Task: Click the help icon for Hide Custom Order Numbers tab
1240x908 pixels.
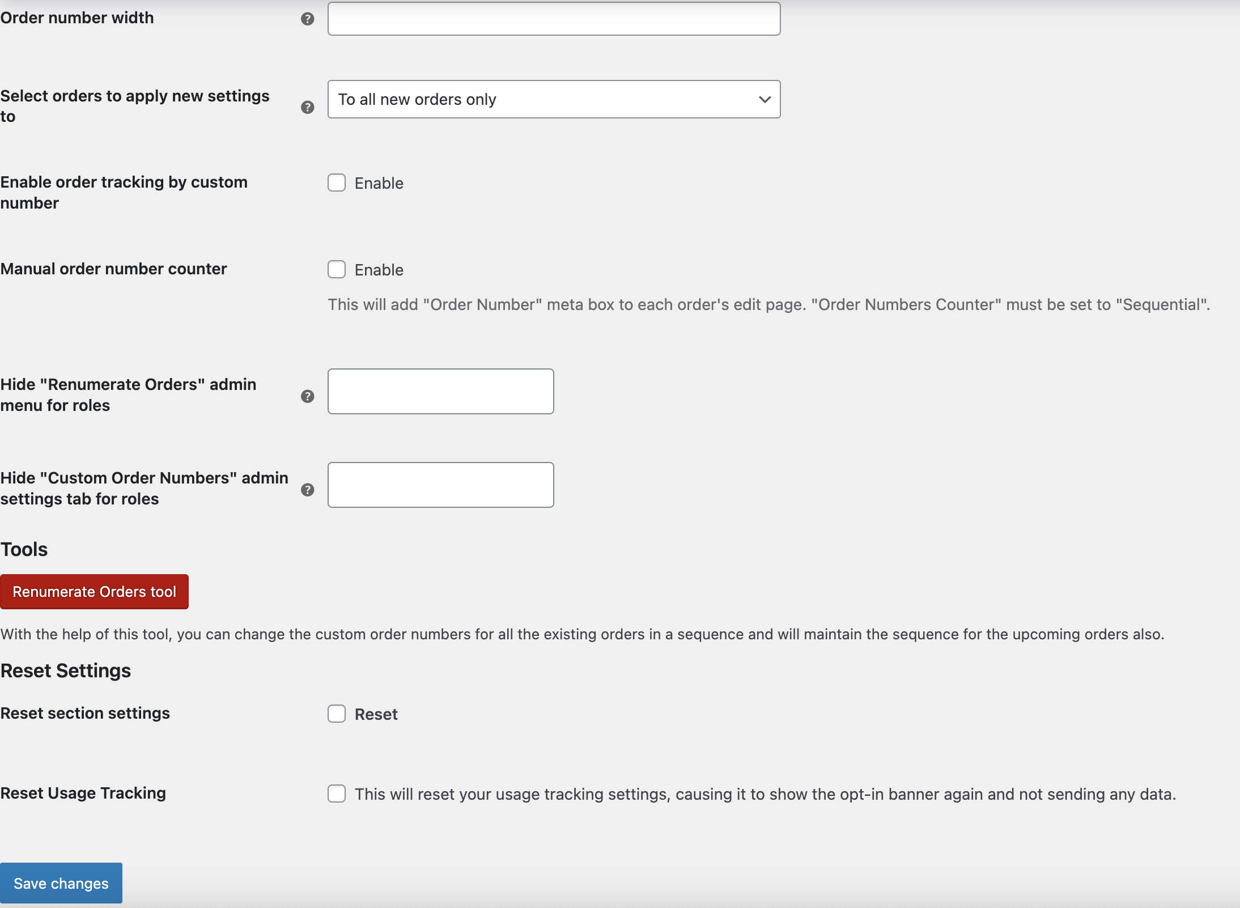Action: [x=307, y=490]
